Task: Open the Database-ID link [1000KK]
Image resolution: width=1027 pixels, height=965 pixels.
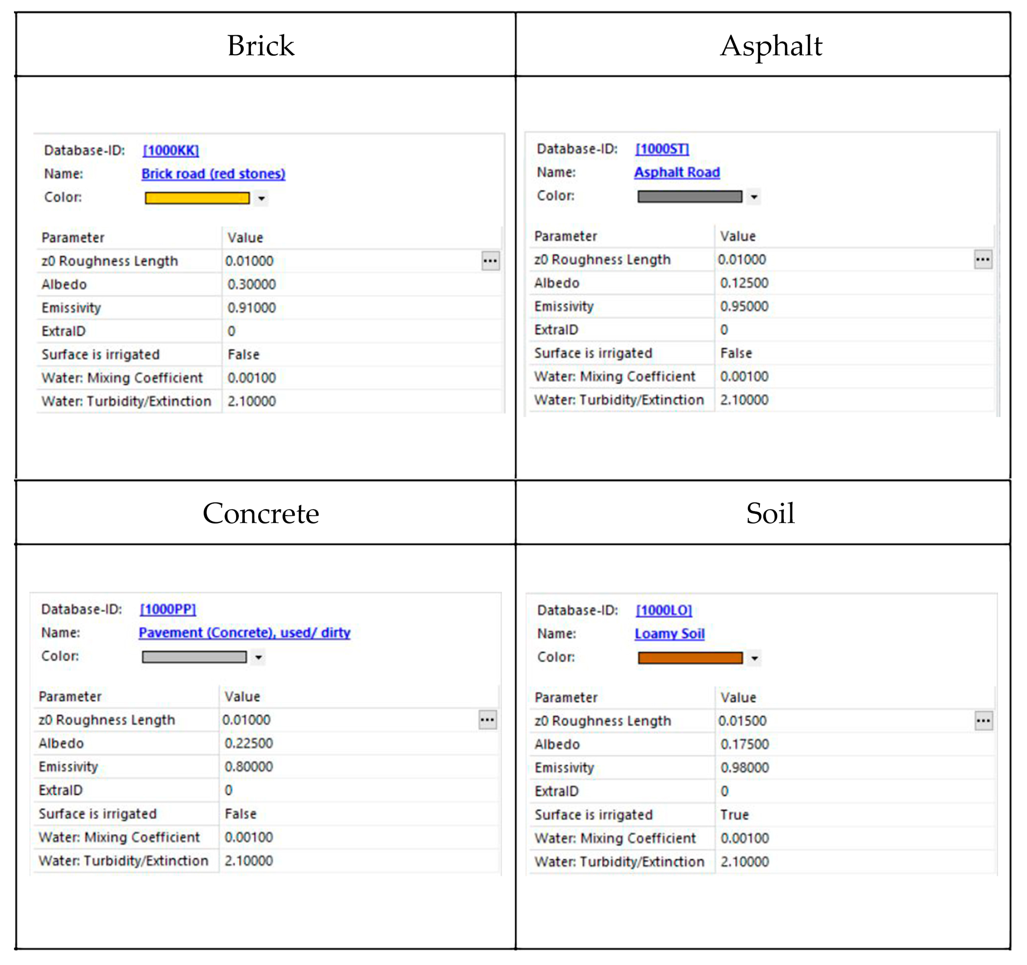Action: [x=170, y=151]
